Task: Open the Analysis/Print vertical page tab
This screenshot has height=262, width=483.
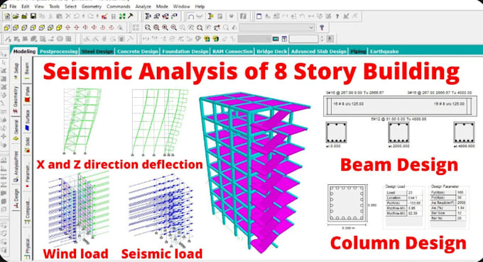Action: [x=16, y=166]
